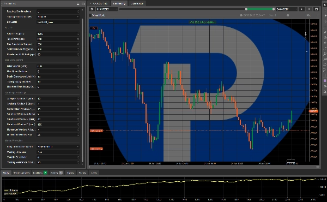Open the Long Term Market Bias dropdown
Image resolution: width=327 pixels, height=202 pixels.
58,147
